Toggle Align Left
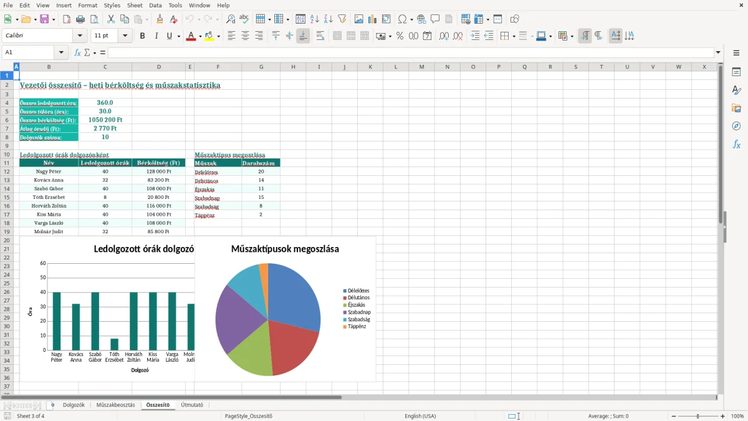 (231, 36)
